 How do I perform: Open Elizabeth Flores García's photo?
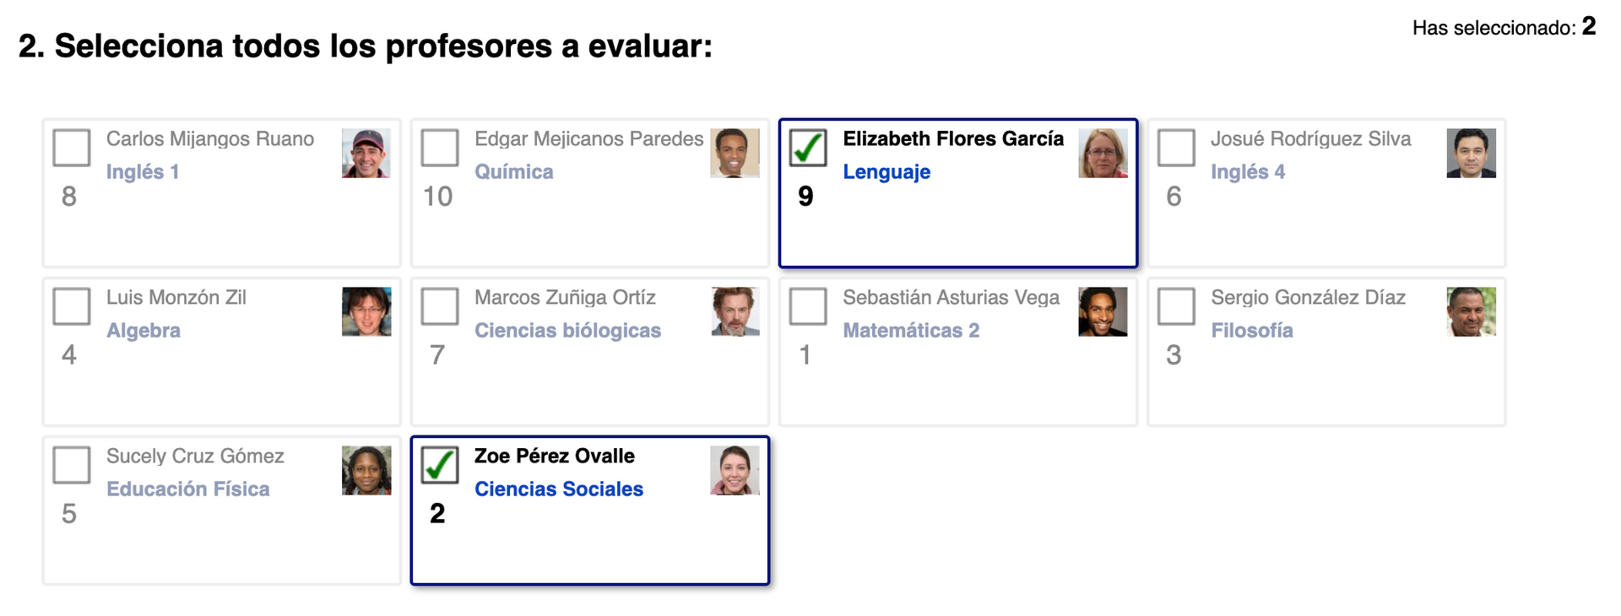click(1103, 154)
